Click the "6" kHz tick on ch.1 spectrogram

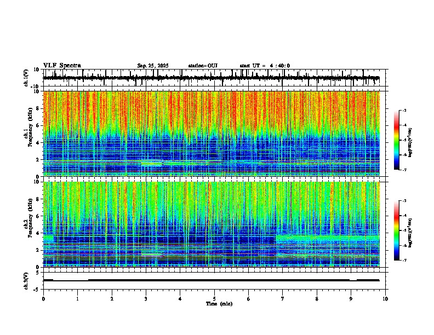38,125
